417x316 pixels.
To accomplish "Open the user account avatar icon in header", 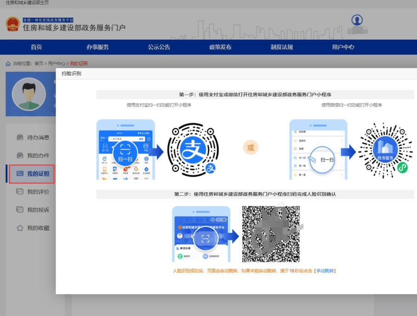I will click(357, 20).
